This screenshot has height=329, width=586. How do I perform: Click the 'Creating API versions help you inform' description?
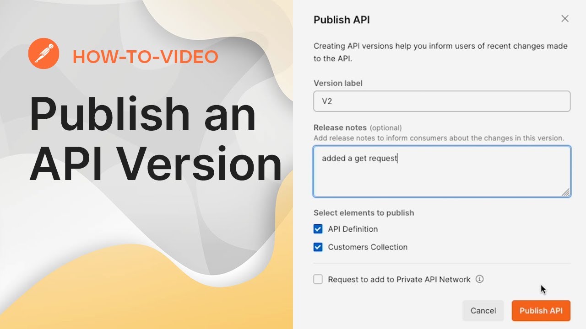point(440,52)
